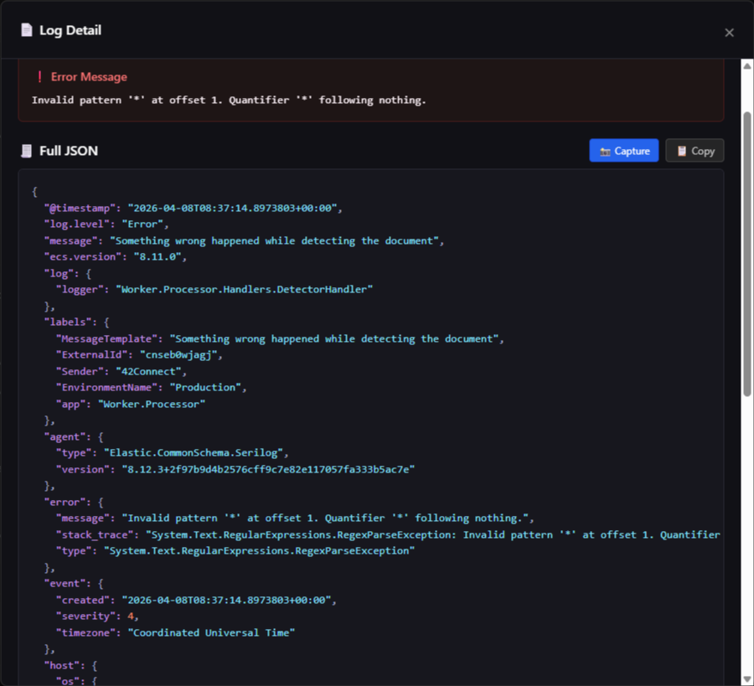Screen dimensions: 754x686
Task: Click the camera icon in Capture button
Action: click(605, 152)
